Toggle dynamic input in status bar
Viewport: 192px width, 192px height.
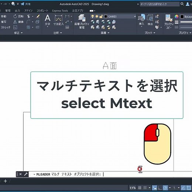154,188
